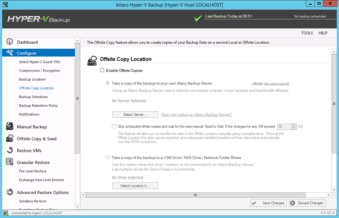Open the Restore VMs section
Screen dimensions: 339x218
tap(29, 151)
